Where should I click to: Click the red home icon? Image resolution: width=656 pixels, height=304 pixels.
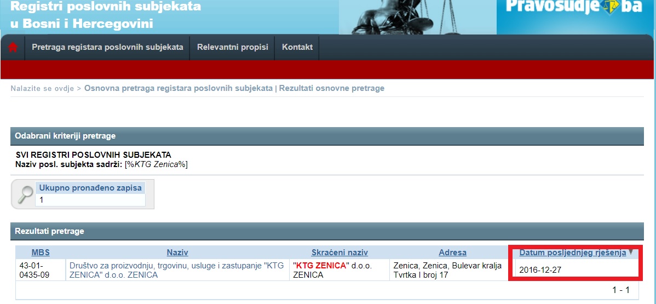(13, 47)
